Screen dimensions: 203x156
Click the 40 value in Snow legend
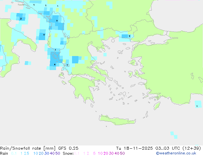click(117, 153)
